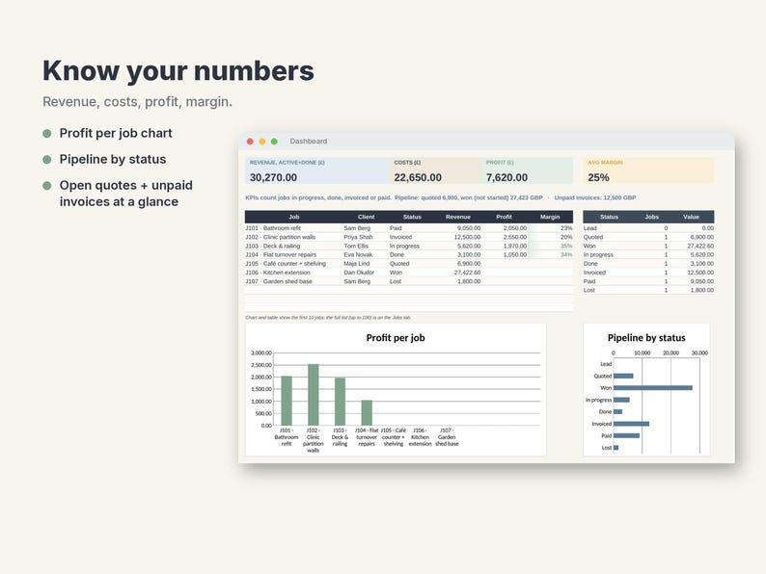Click Sam Berg in the J107 row
The width and height of the screenshot is (766, 574).
[357, 281]
